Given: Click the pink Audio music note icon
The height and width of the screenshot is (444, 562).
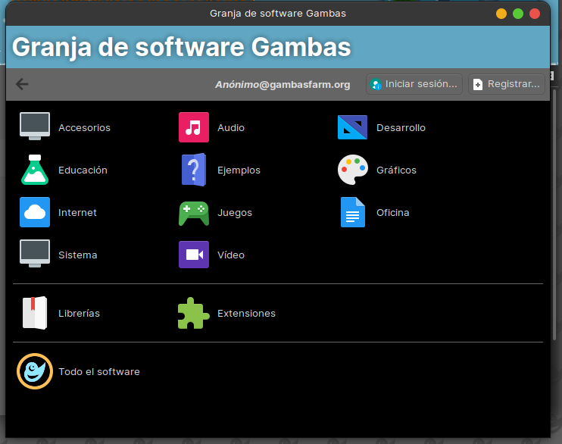Looking at the screenshot, I should pyautogui.click(x=194, y=127).
